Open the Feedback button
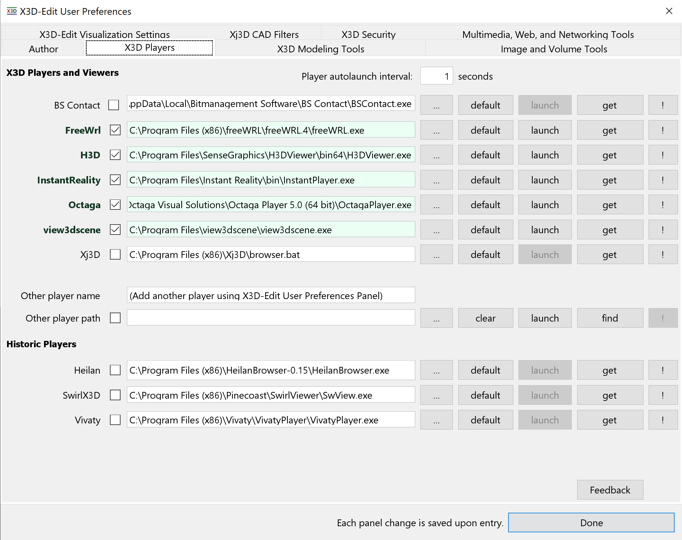 610,490
